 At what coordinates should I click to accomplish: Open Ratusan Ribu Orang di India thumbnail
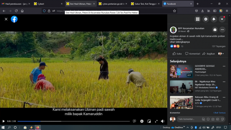[x=181, y=103]
